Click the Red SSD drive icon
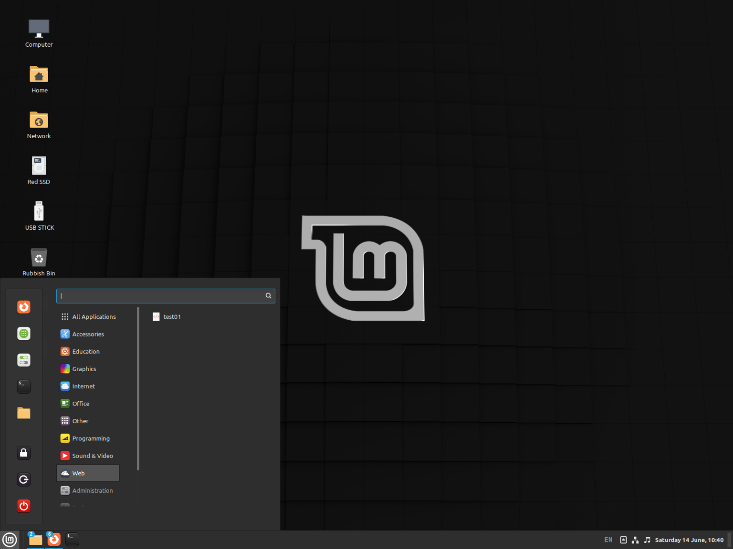 [39, 171]
